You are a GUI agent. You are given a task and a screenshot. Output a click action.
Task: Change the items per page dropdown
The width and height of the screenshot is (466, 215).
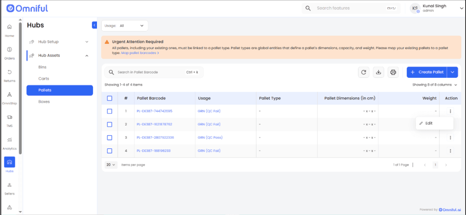[x=111, y=165]
